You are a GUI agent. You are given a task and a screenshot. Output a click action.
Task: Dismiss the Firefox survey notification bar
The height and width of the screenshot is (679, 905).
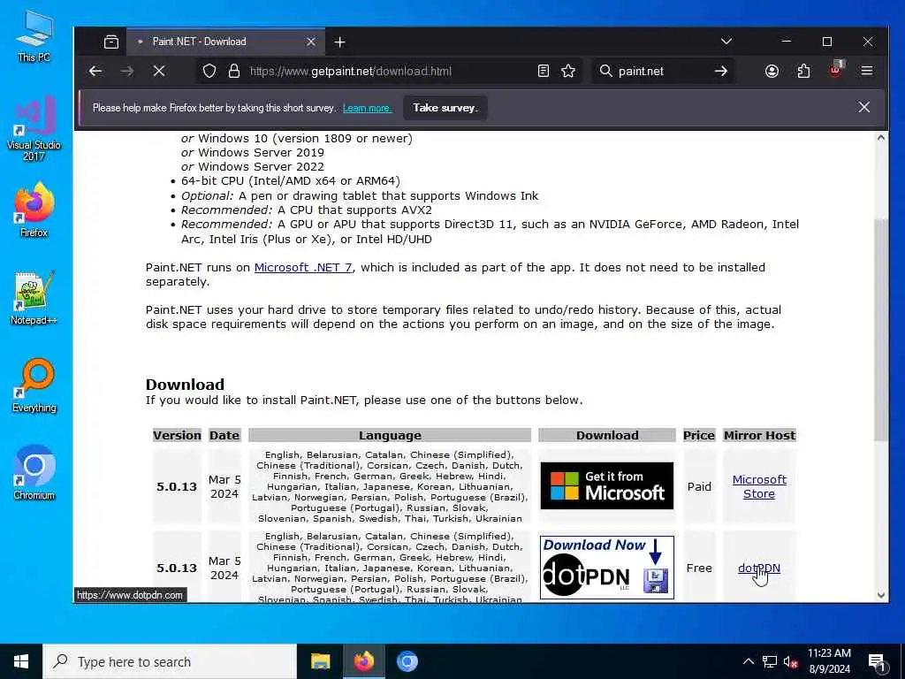(863, 107)
